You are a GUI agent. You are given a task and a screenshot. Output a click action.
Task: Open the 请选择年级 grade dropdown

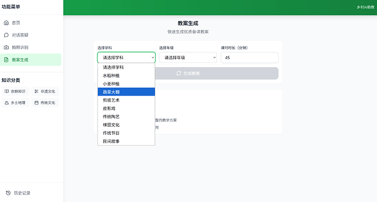pyautogui.click(x=188, y=58)
